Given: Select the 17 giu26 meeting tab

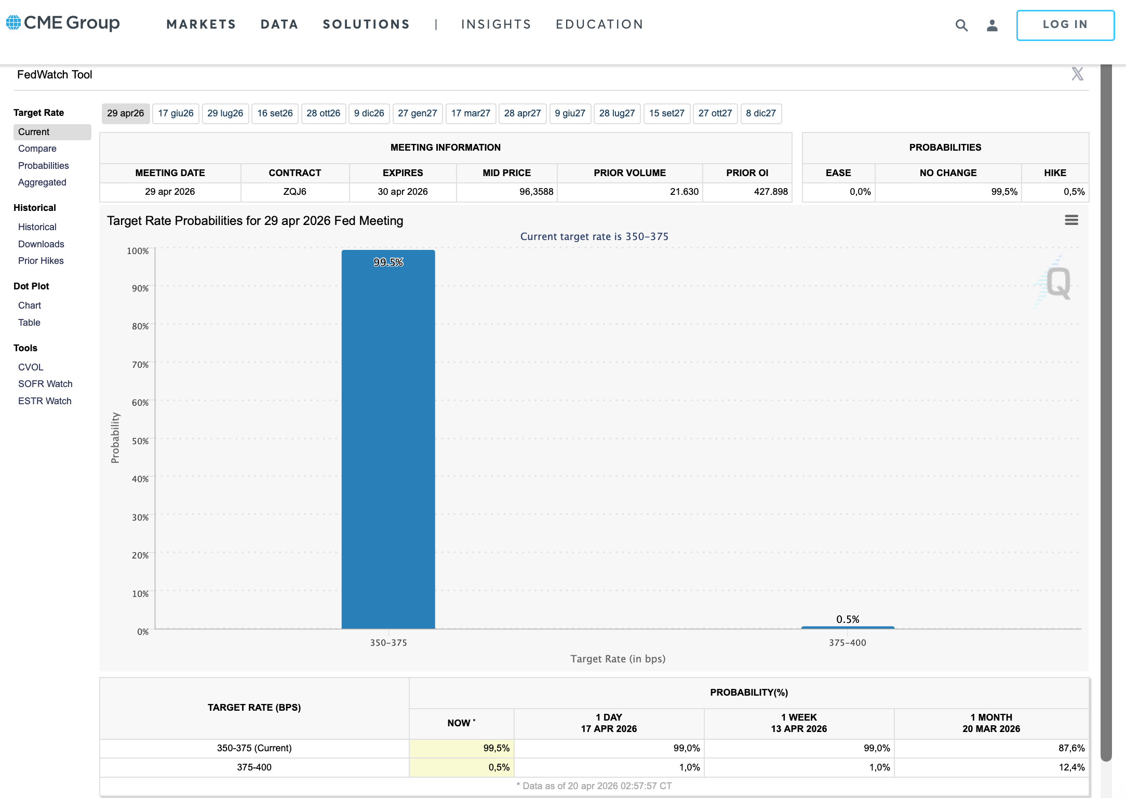Looking at the screenshot, I should (176, 113).
